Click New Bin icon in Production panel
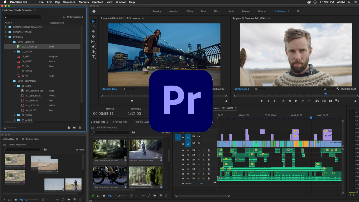 pyautogui.click(x=74, y=128)
